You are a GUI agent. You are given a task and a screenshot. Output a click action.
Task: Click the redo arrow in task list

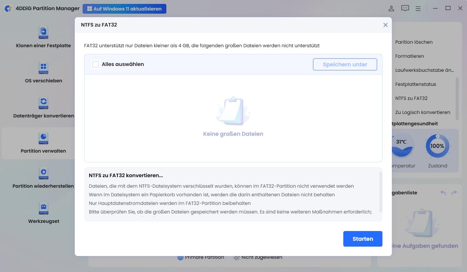[x=454, y=193]
